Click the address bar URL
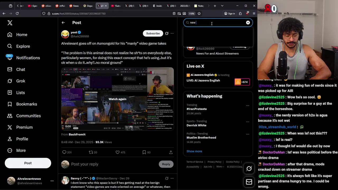 point(79,13)
